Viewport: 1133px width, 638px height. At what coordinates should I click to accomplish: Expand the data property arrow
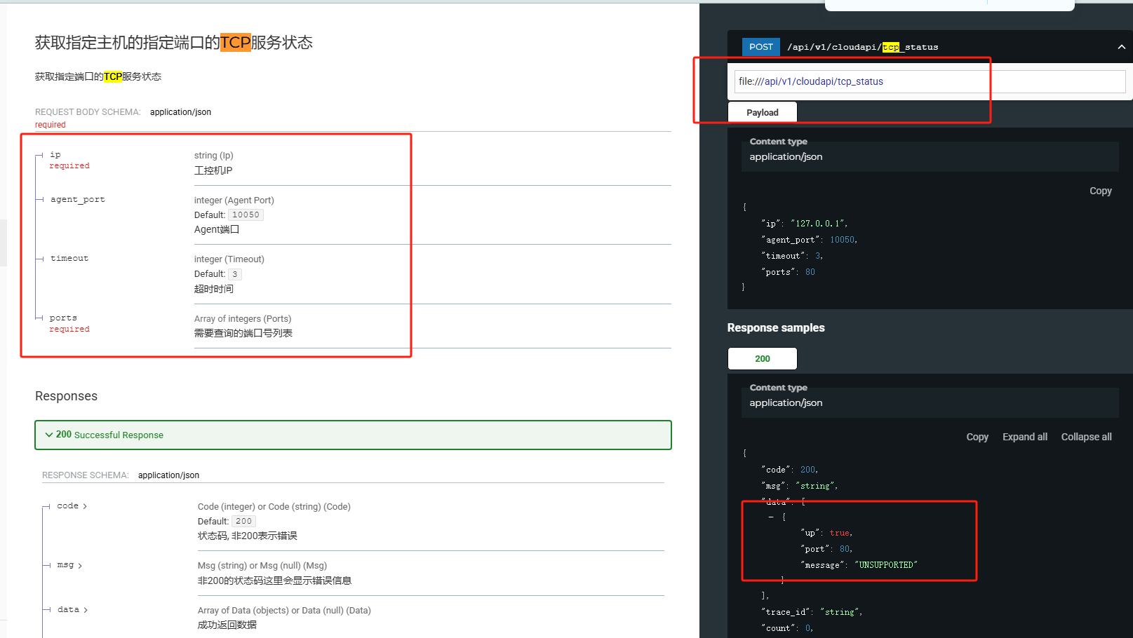[x=86, y=610]
